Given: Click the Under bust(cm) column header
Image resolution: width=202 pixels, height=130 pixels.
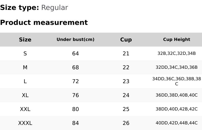Looking at the screenshot, I should (75, 40).
